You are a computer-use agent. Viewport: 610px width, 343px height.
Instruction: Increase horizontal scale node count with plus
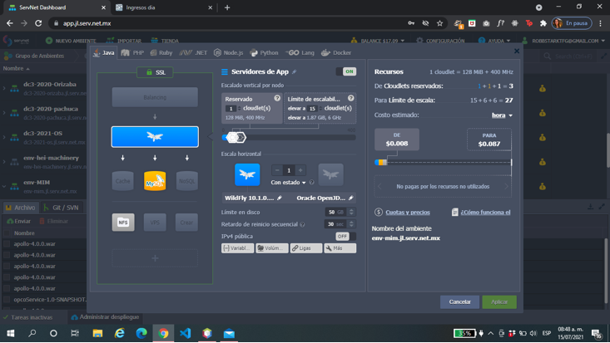(x=301, y=170)
